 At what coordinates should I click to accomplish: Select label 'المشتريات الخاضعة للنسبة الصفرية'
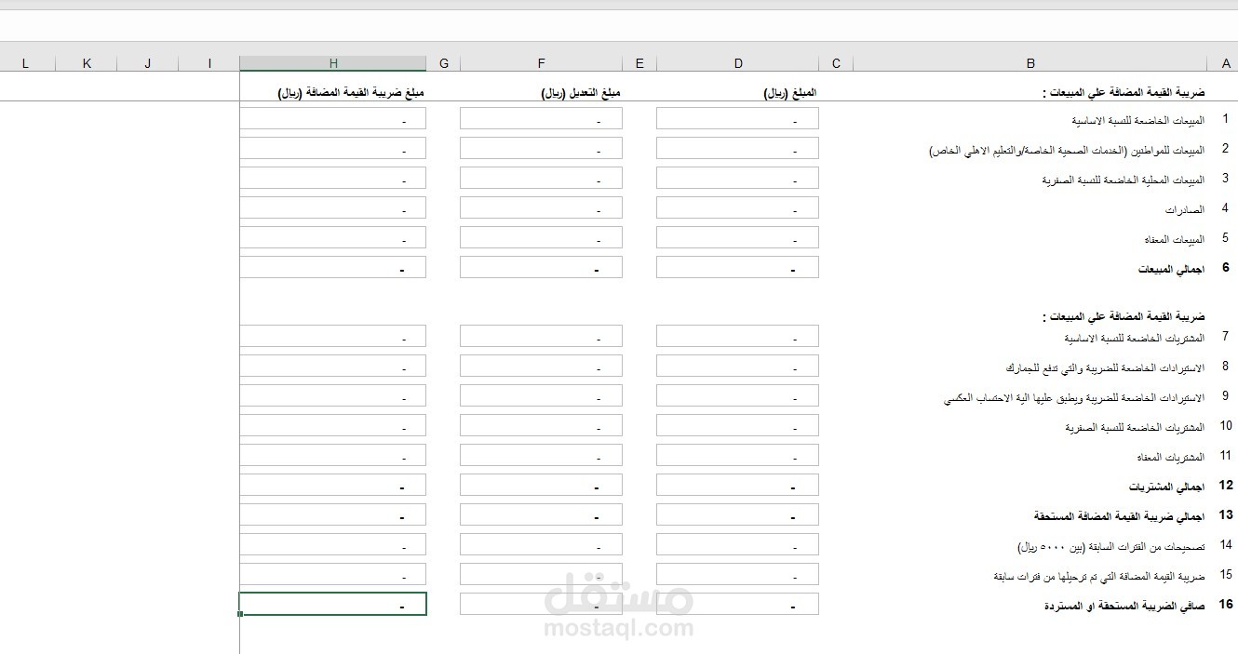click(1135, 428)
